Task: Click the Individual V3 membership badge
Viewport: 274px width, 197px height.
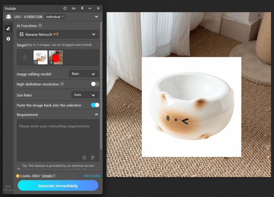Action: (55, 17)
